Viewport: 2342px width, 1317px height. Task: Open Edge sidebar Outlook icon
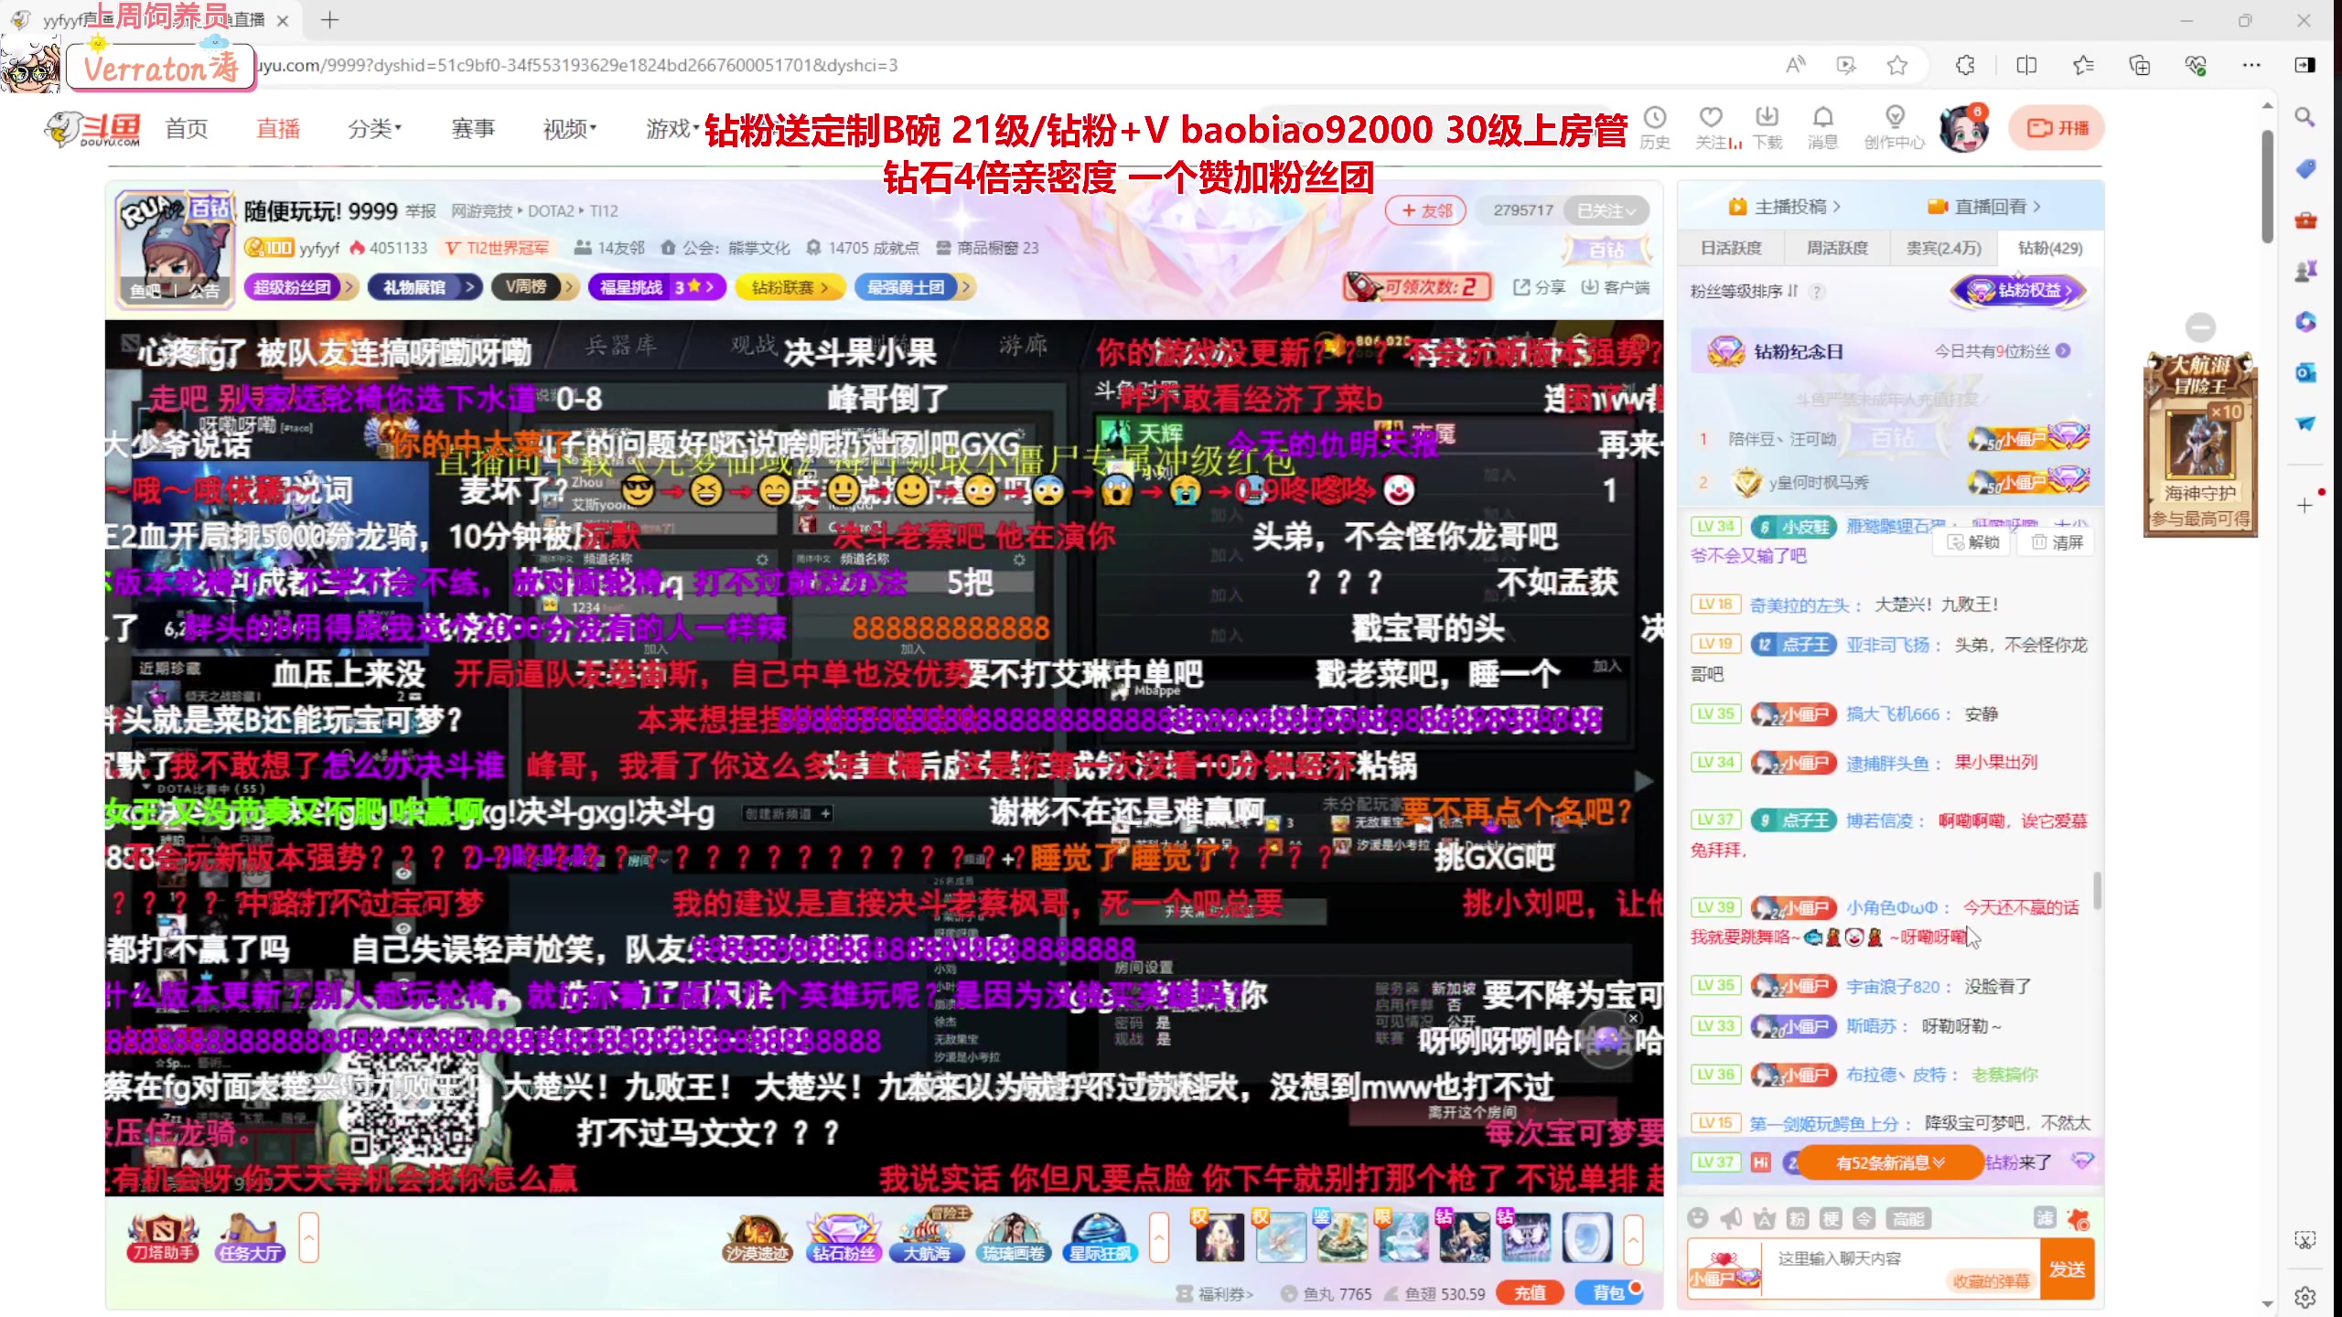[x=2304, y=373]
